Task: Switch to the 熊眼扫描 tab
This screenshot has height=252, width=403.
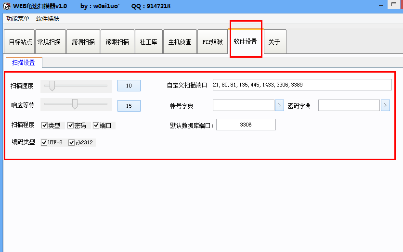Action: coord(117,42)
